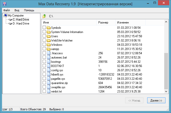This screenshot has width=171, height=113.
Task: Click the System Volume Information folder icon
Action: (49, 32)
